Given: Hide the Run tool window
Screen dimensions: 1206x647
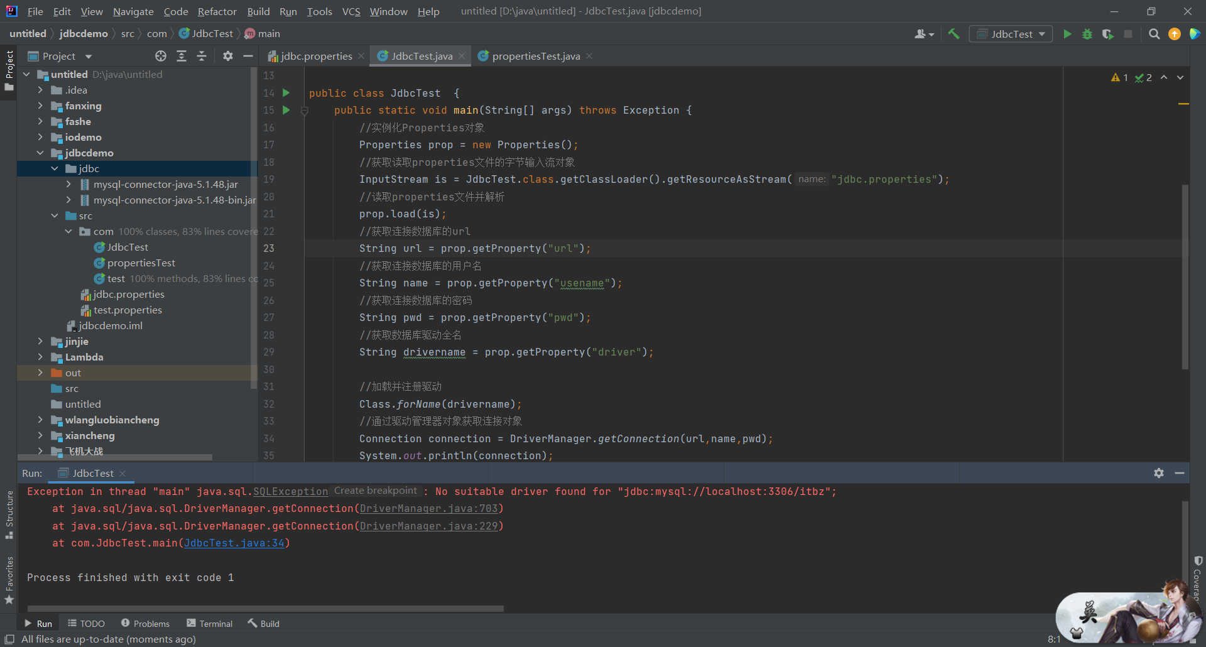Looking at the screenshot, I should click(x=1180, y=473).
